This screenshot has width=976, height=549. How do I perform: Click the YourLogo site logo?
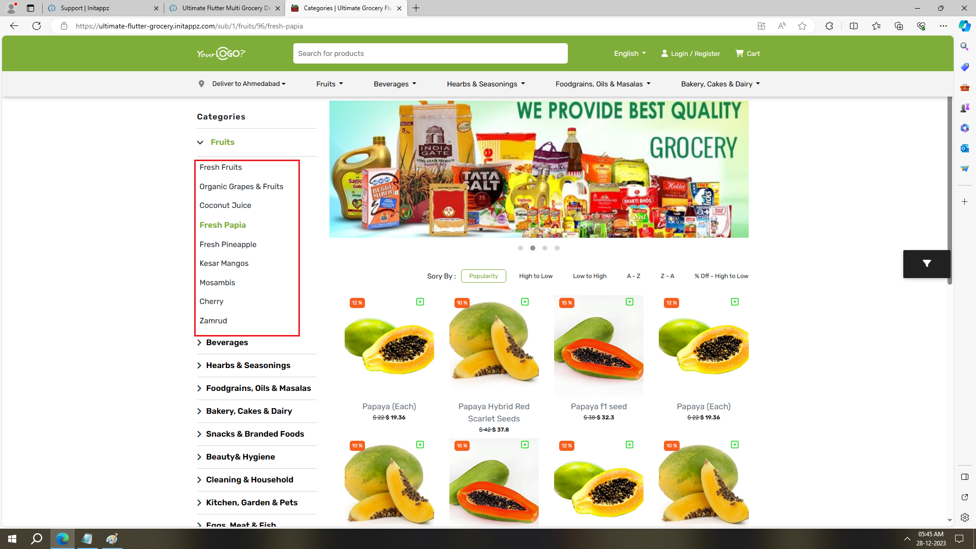coord(221,53)
